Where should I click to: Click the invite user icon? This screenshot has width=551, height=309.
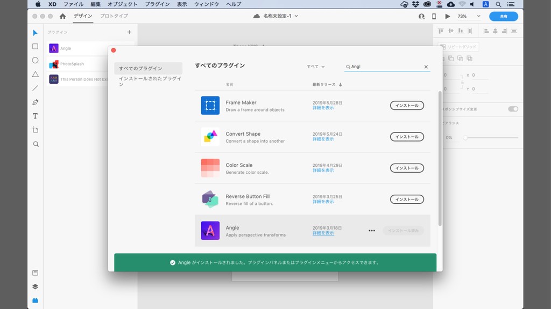[421, 16]
